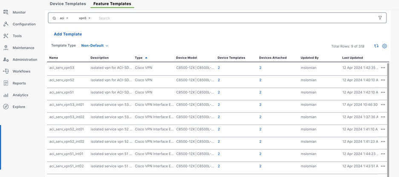This screenshot has width=399, height=177.
Task: Open more actions for aci_serv_vpn52_int02
Action: pos(383,141)
